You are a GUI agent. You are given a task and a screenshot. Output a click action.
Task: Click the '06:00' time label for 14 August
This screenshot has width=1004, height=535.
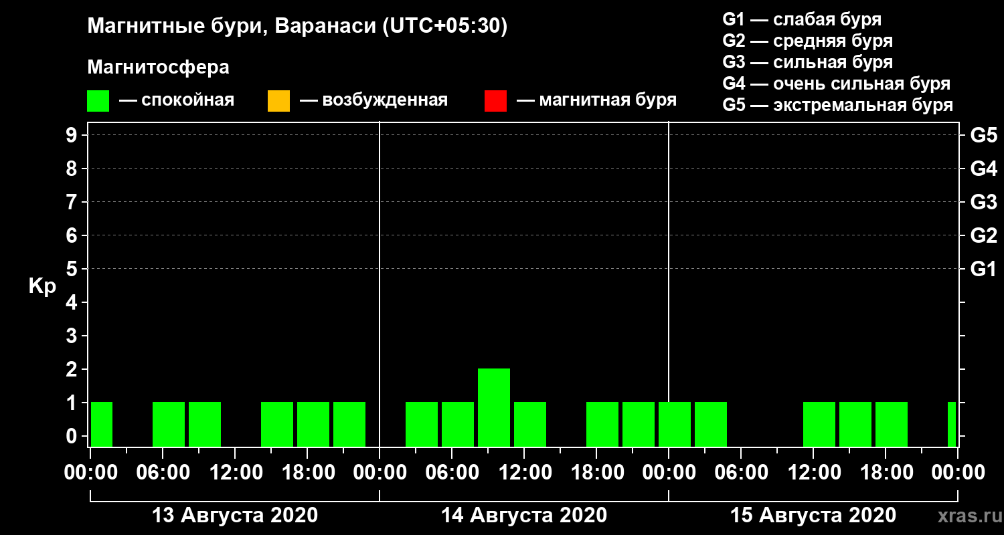(x=452, y=473)
